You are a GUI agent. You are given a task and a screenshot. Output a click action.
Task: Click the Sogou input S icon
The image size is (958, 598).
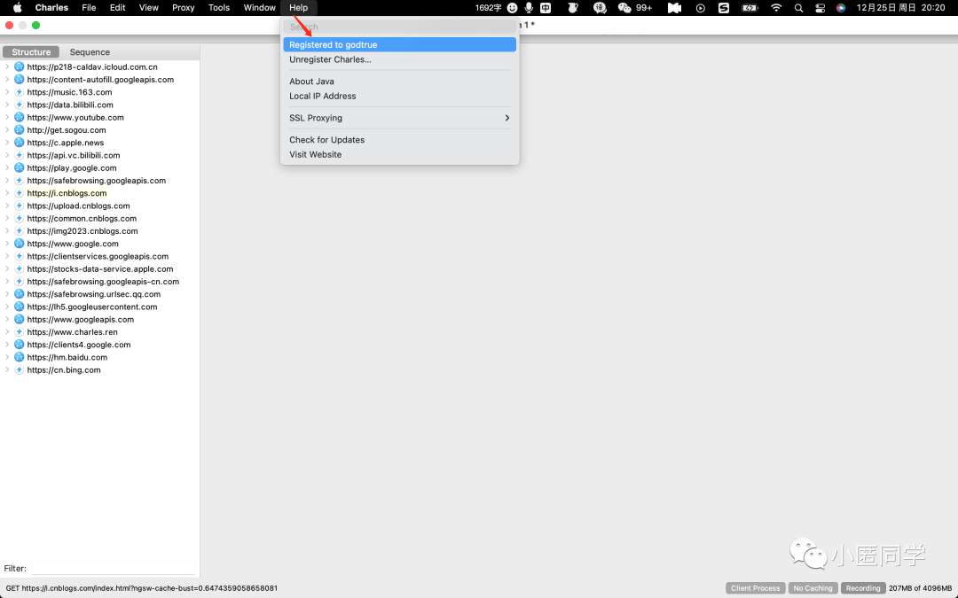click(724, 8)
